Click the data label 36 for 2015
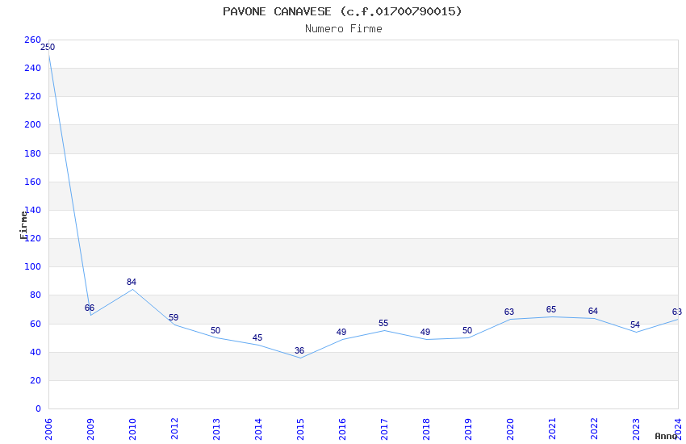 click(x=299, y=351)
